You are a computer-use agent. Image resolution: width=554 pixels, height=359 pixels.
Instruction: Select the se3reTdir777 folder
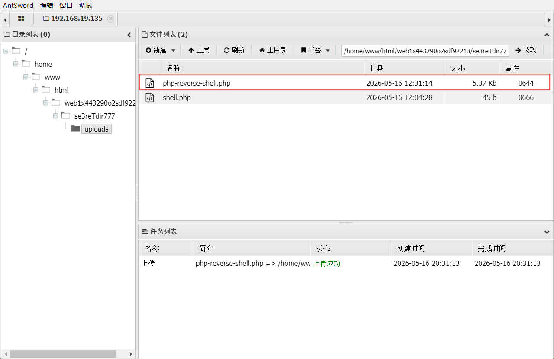(x=95, y=116)
